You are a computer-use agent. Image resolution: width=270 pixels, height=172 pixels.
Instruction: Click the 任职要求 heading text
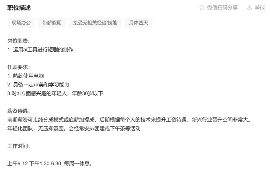tap(18, 67)
